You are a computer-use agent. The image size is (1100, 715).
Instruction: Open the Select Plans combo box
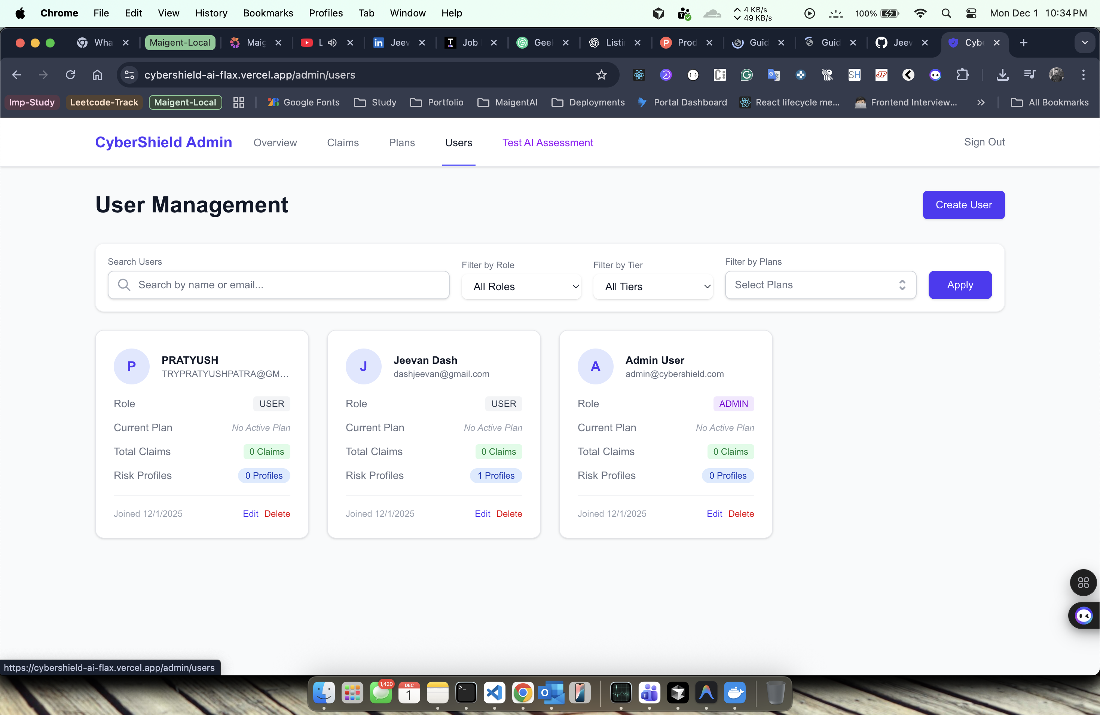pyautogui.click(x=820, y=285)
